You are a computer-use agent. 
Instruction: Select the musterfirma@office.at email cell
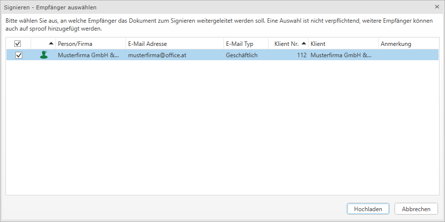pos(157,55)
